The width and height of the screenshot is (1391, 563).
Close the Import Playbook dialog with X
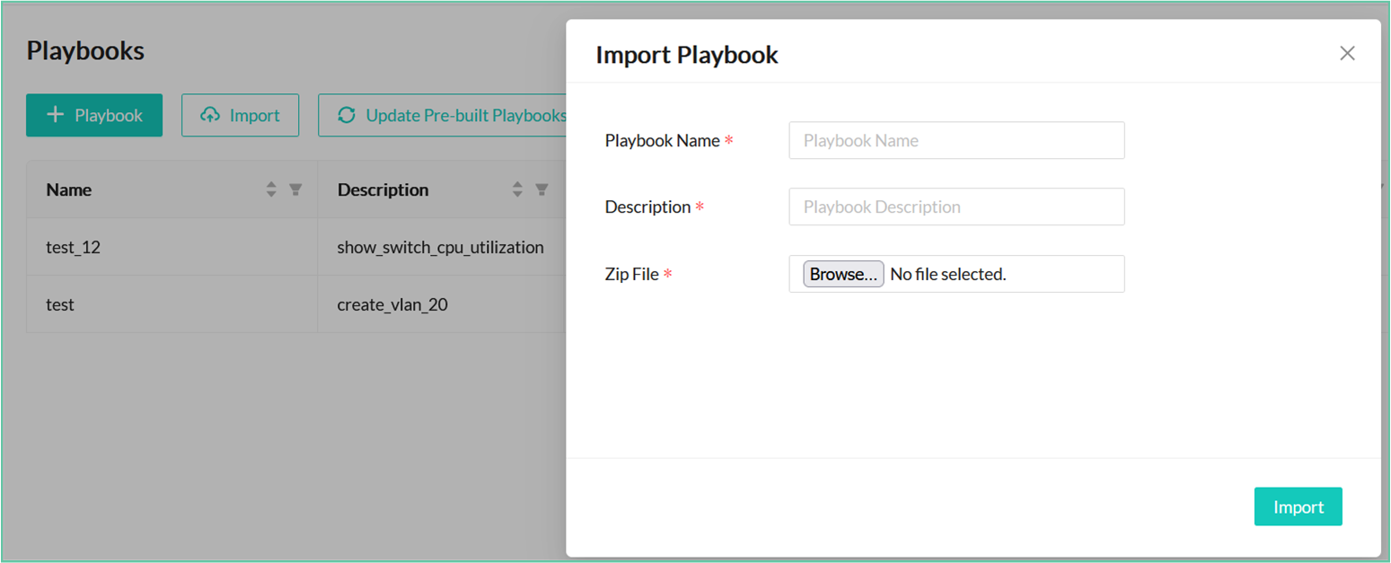point(1347,54)
